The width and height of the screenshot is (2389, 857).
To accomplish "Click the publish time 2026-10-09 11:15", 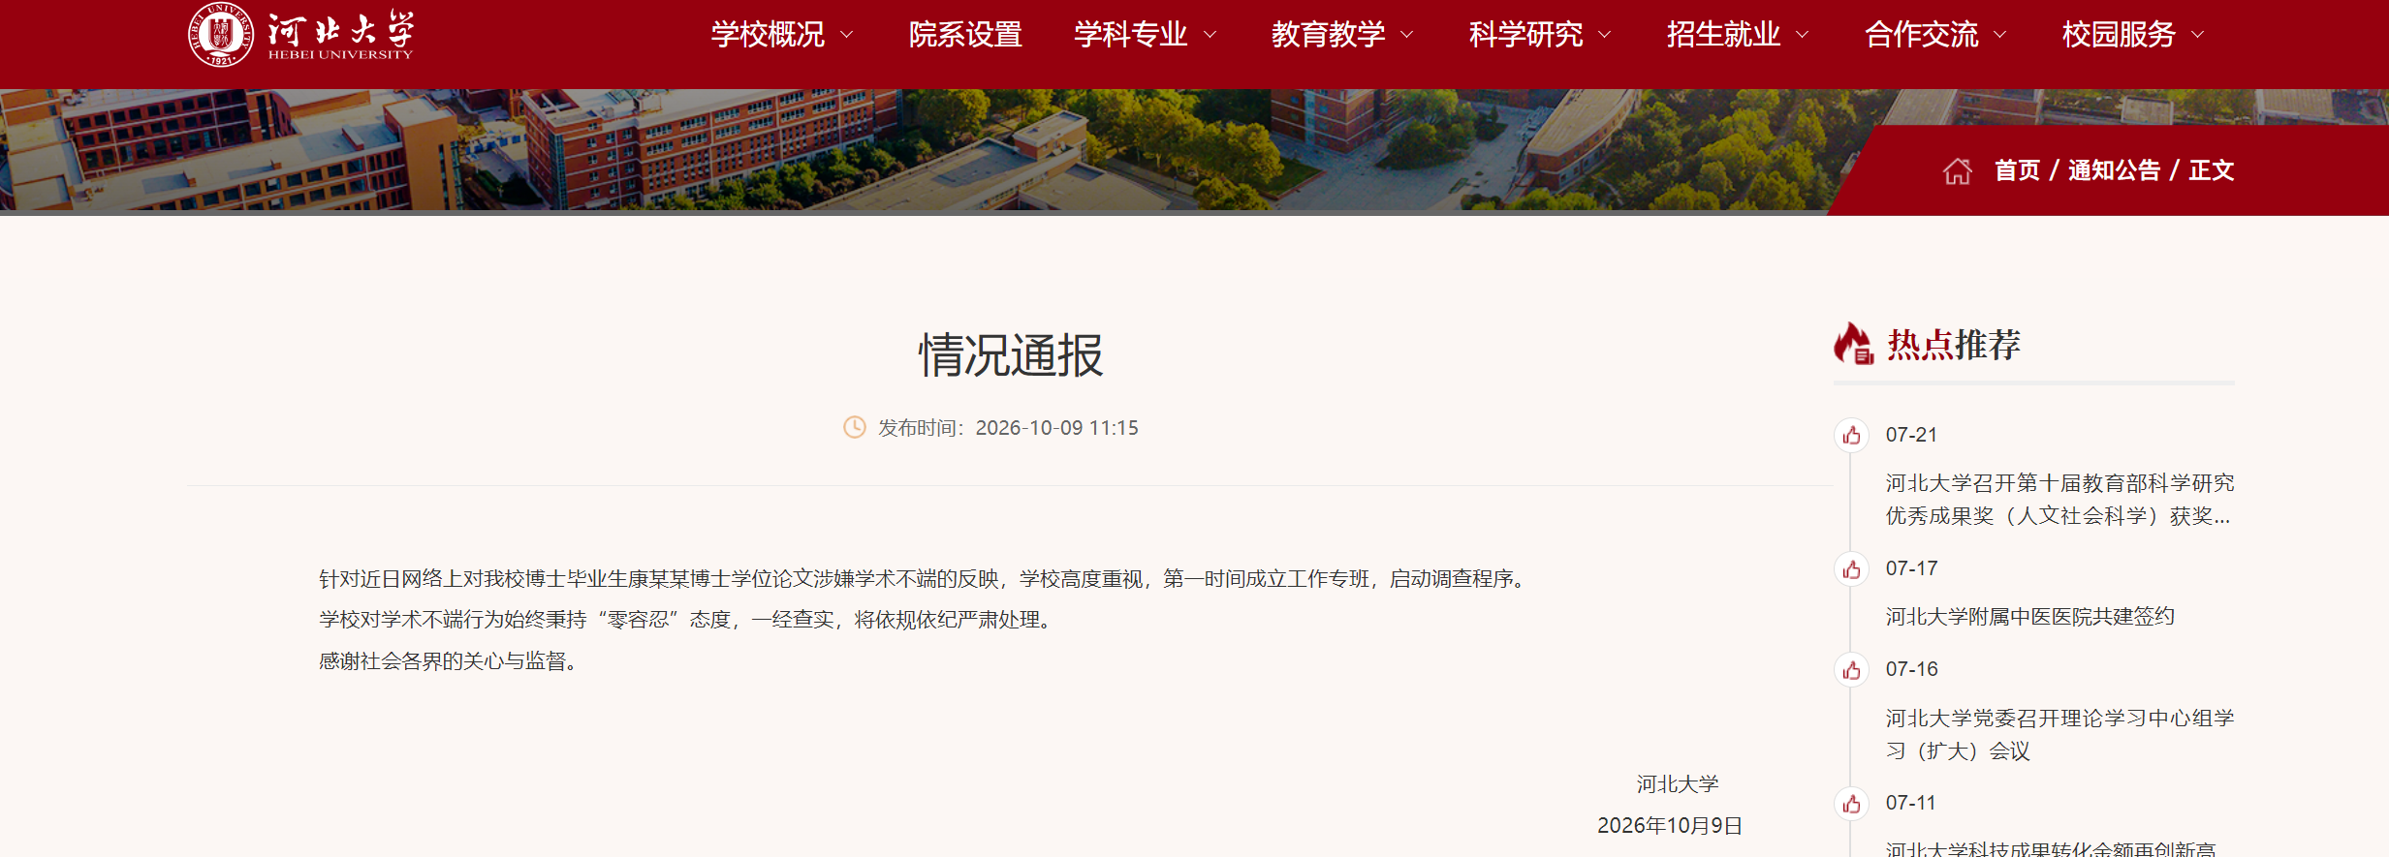I will 1056,428.
